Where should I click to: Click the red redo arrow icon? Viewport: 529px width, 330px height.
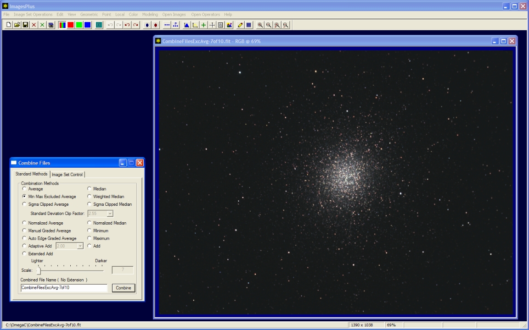(x=135, y=25)
